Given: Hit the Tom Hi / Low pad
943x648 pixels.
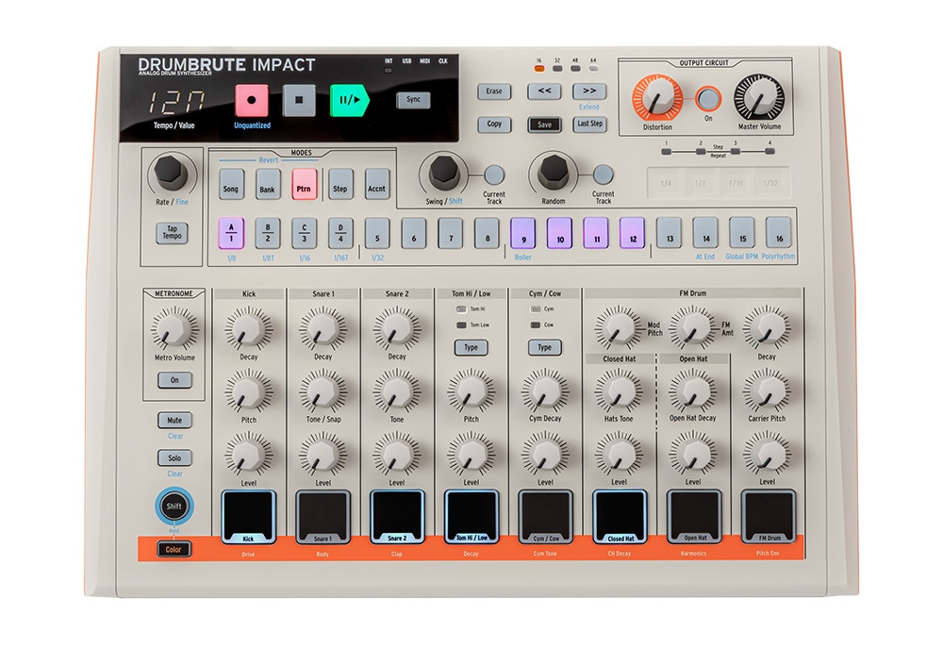Looking at the screenshot, I should [471, 518].
